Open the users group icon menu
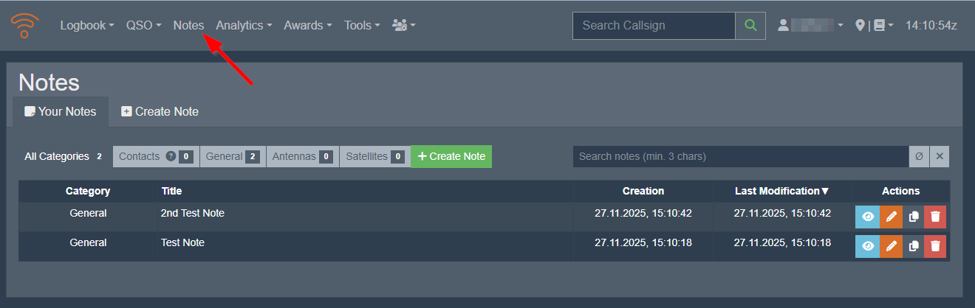The width and height of the screenshot is (975, 308). (x=404, y=25)
